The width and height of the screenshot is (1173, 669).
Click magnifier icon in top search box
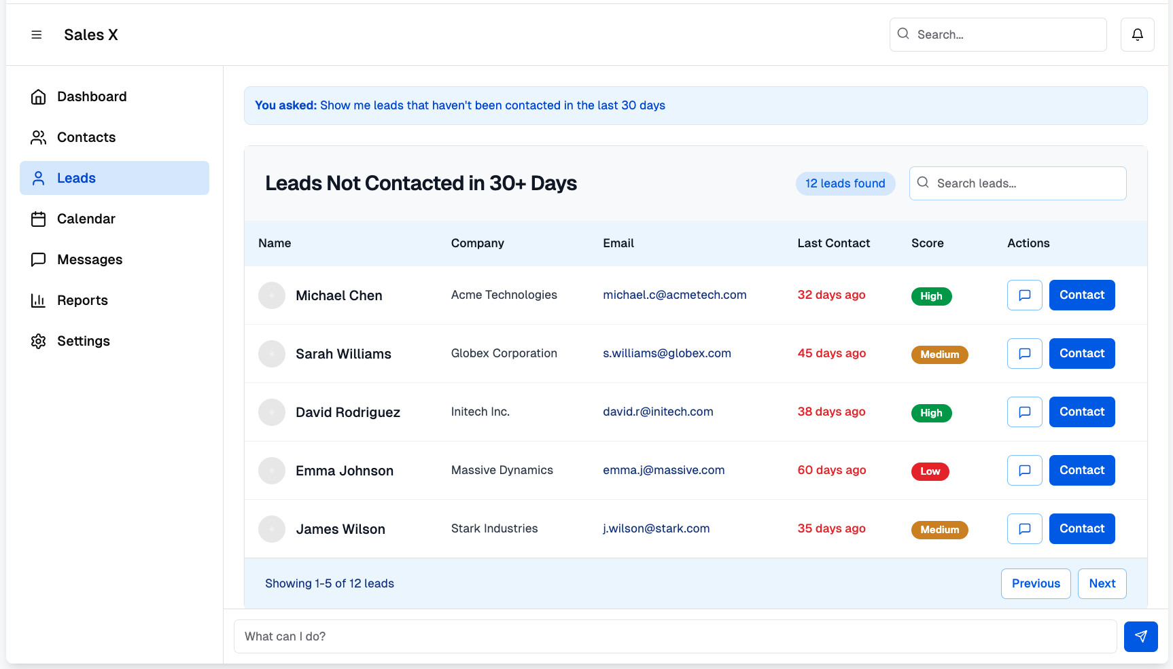(903, 34)
